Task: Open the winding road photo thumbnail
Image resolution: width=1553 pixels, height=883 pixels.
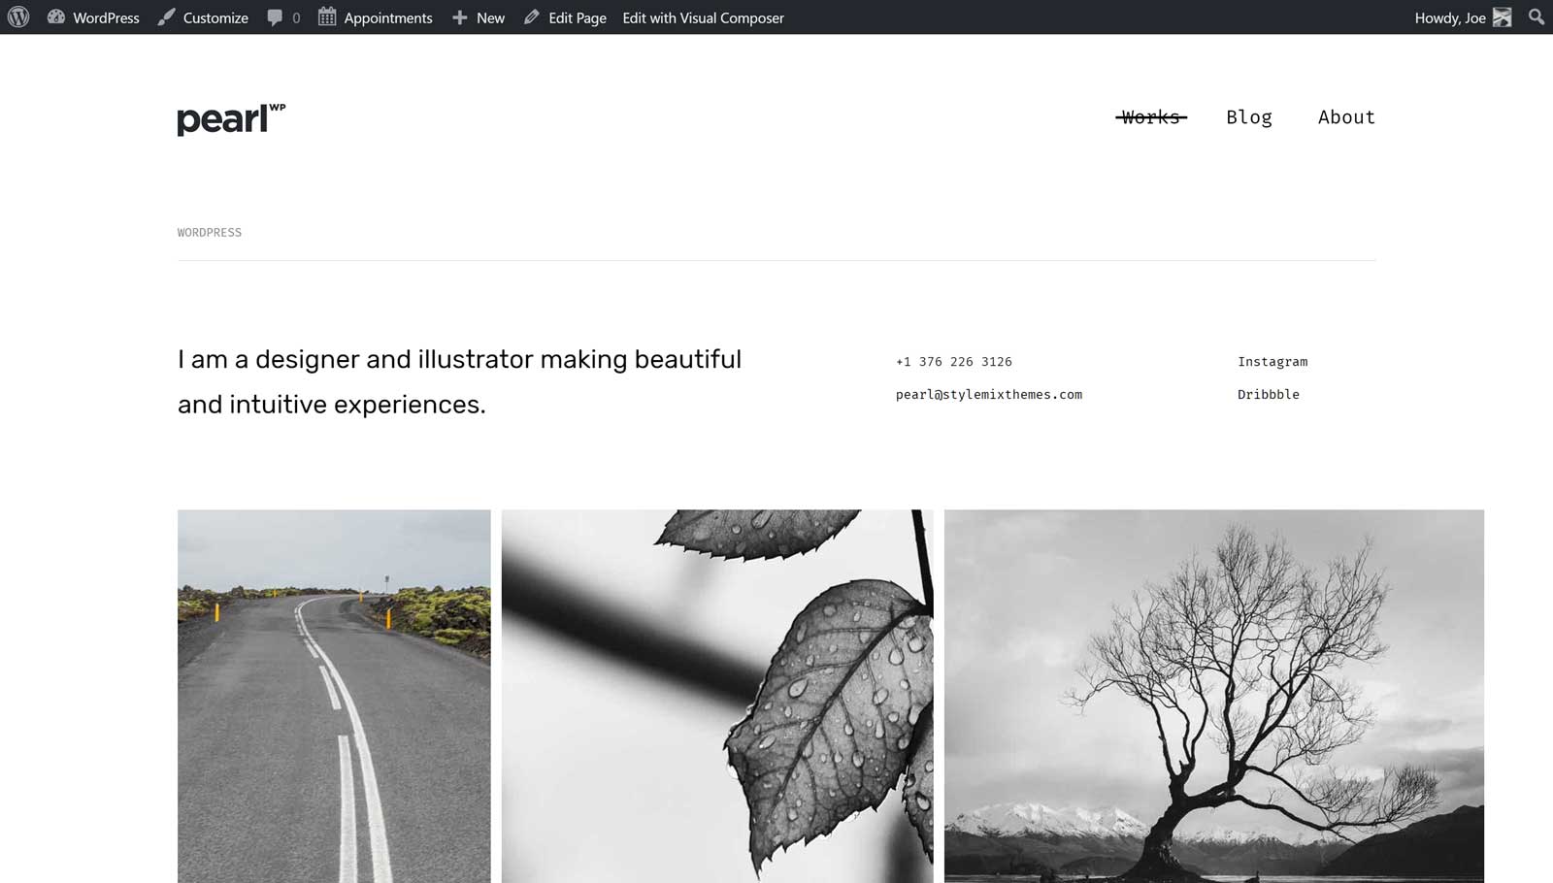Action: pos(334,697)
